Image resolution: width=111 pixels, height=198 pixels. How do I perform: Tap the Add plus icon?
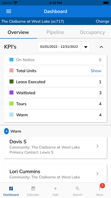[55, 189]
